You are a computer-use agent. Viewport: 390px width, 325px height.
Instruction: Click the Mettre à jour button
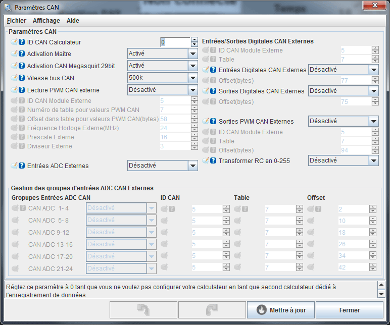[x=280, y=310]
